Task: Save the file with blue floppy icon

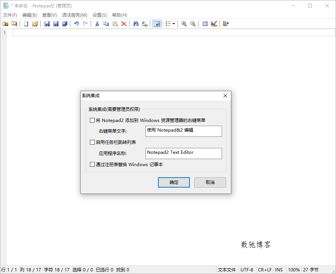Action: 47,24
